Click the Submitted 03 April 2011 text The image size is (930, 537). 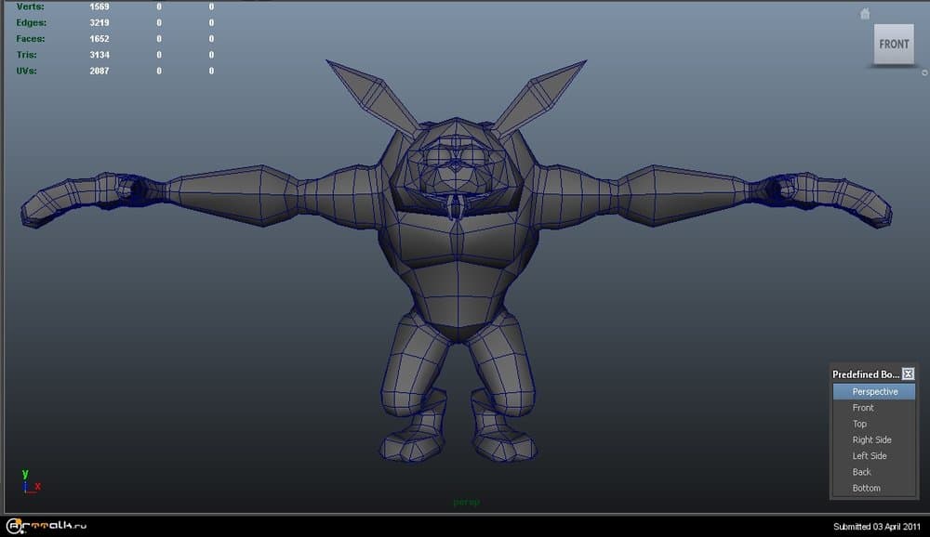pos(877,527)
